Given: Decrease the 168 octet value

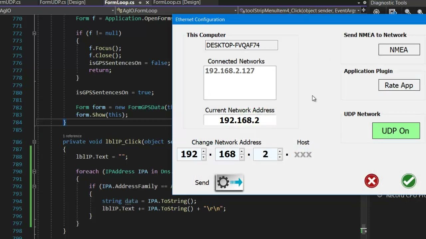Looking at the screenshot, I should (x=242, y=157).
